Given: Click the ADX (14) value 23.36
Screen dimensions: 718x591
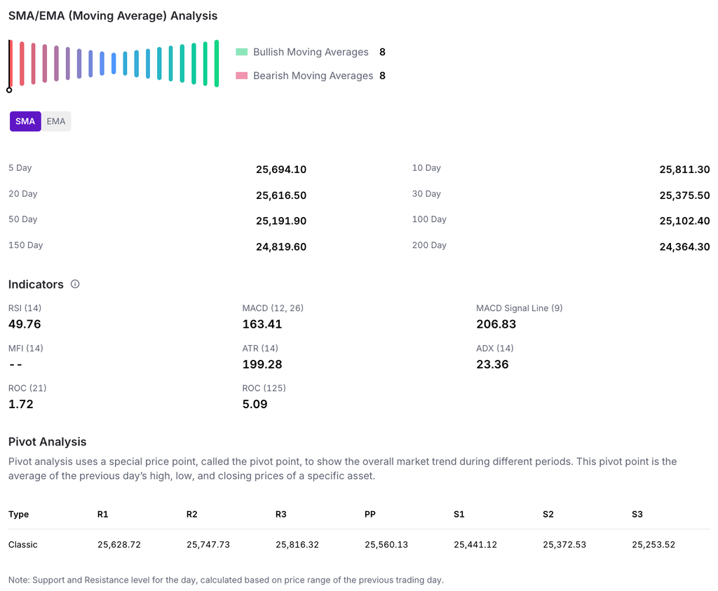Looking at the screenshot, I should [492, 364].
